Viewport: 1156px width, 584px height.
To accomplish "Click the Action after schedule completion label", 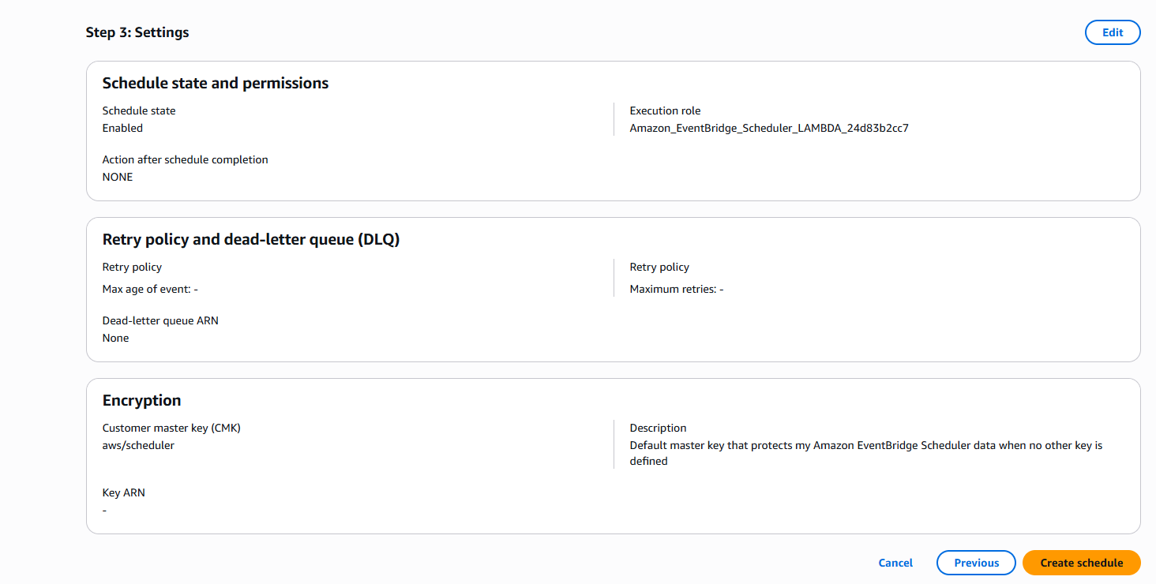I will tap(186, 159).
